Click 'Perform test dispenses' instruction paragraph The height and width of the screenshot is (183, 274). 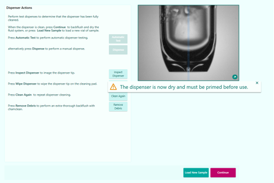[x=53, y=18]
